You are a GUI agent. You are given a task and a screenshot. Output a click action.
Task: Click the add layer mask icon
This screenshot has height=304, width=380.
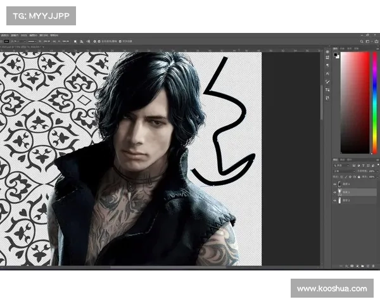point(351,266)
